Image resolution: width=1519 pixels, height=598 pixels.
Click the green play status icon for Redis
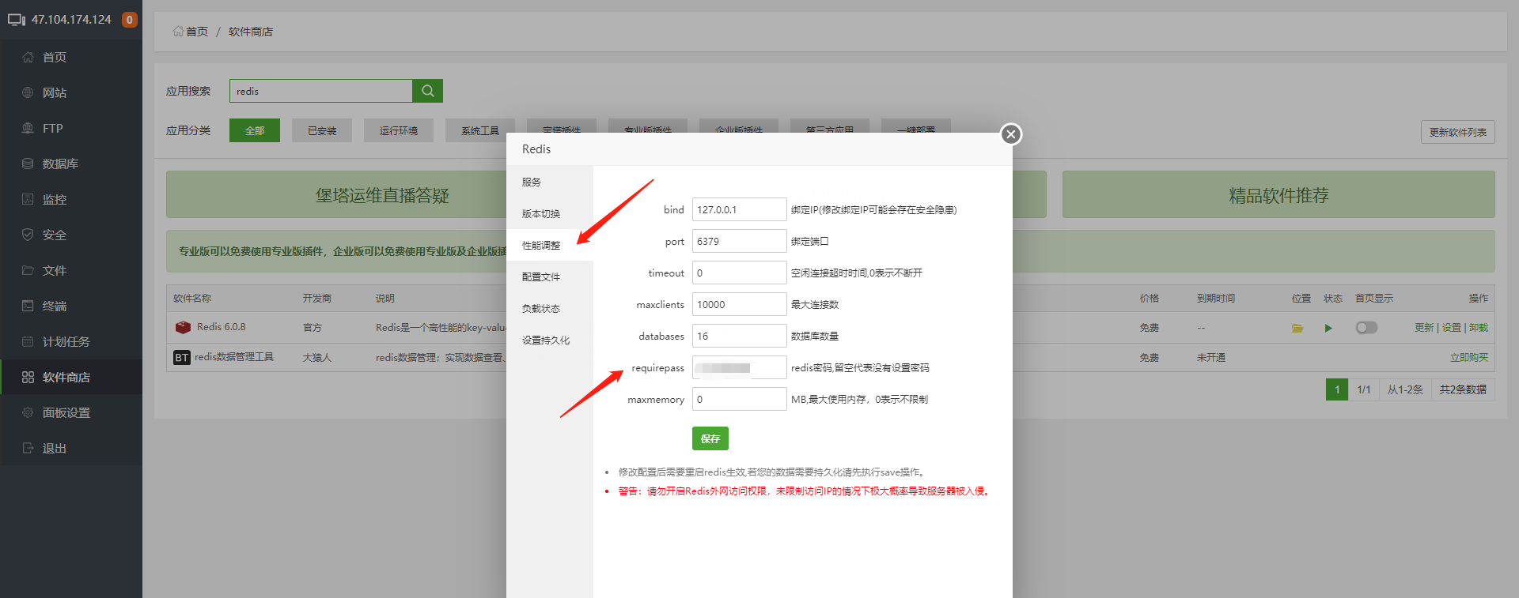tap(1328, 328)
